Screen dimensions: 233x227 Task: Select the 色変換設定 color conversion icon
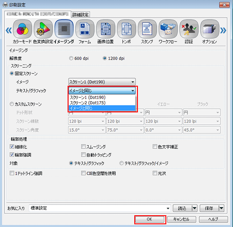tap(43, 29)
